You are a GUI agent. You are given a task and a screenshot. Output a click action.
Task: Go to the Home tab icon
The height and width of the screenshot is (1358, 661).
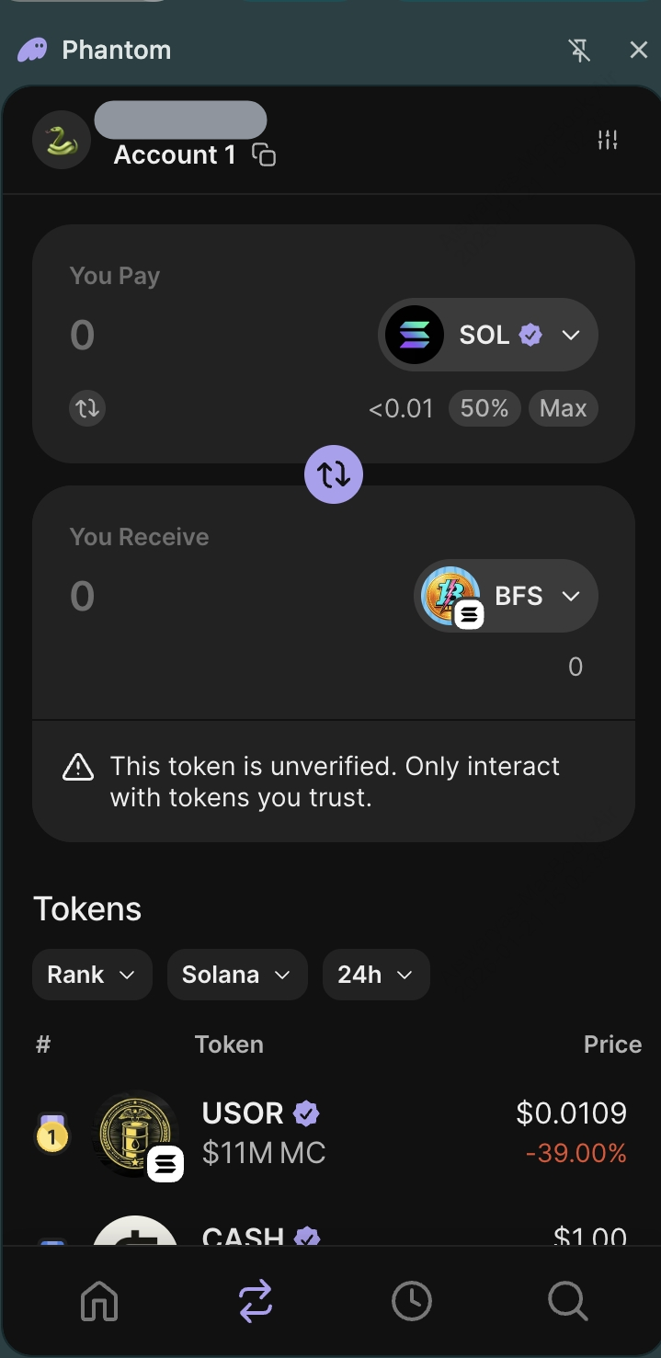coord(99,1301)
